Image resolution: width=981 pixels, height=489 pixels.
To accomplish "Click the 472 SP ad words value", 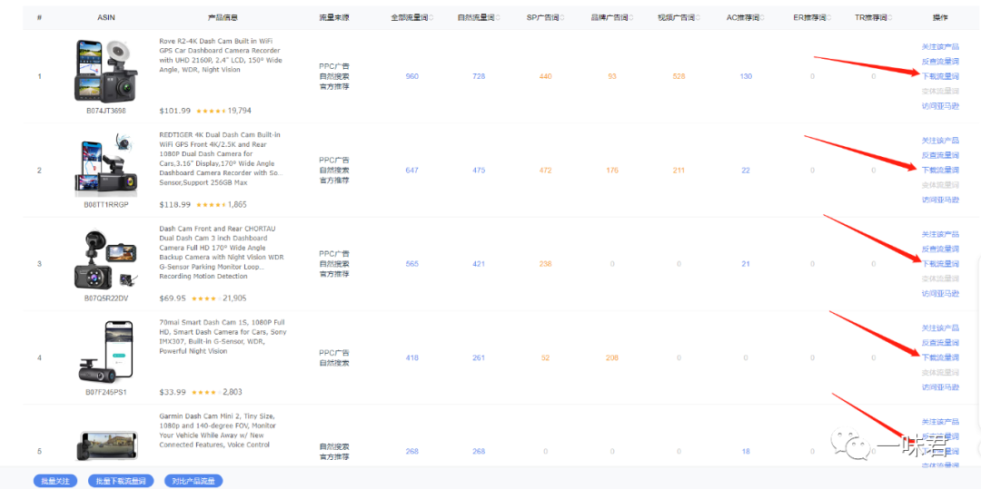I will click(x=546, y=170).
